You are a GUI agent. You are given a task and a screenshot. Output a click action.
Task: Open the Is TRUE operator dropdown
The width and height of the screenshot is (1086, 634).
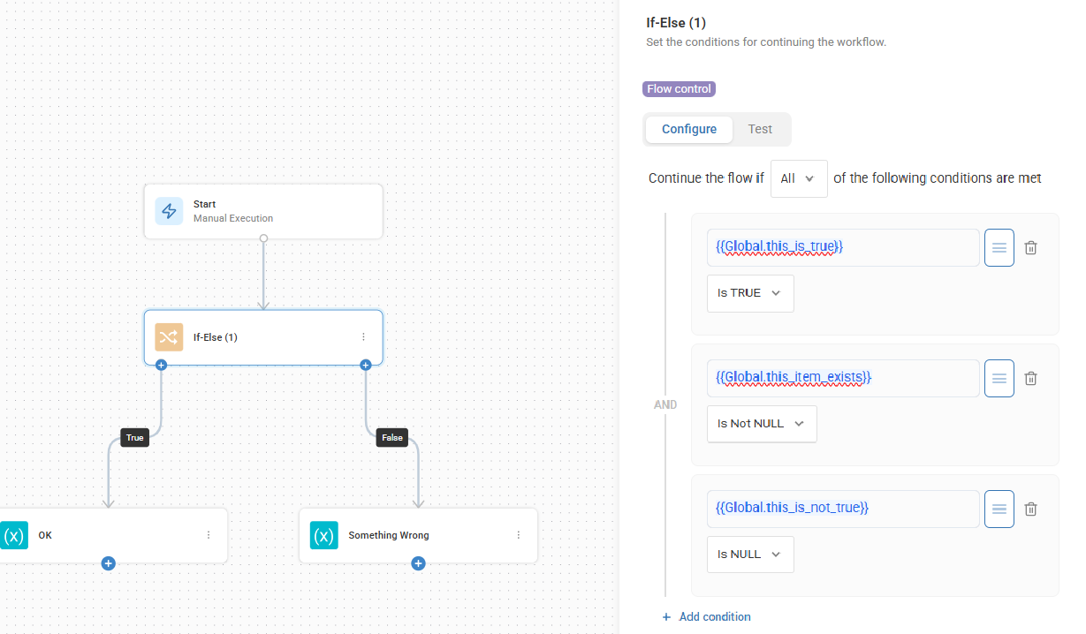pos(749,293)
